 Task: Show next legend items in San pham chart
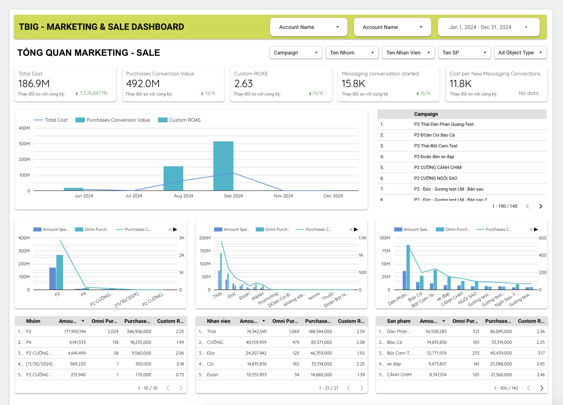536,230
